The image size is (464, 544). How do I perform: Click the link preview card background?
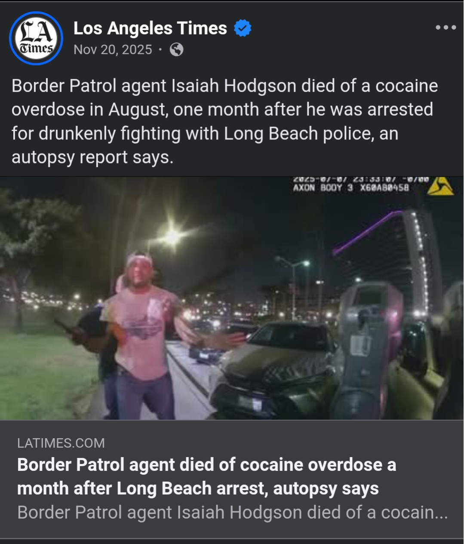click(x=232, y=479)
